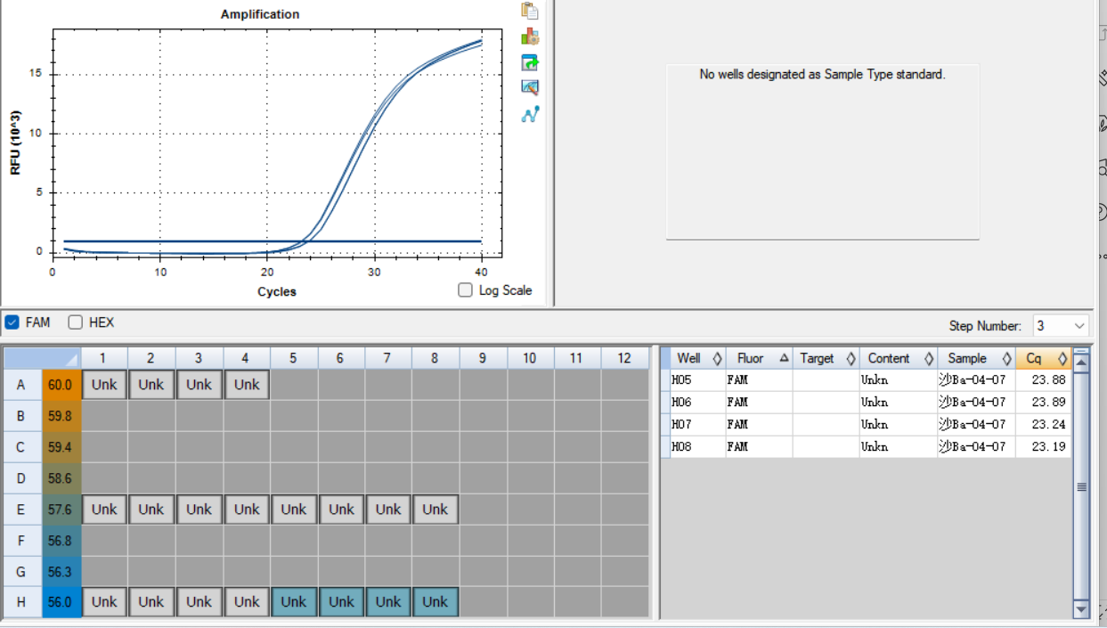Select plate column header 12
Screen dimensions: 1107x628
(624, 358)
